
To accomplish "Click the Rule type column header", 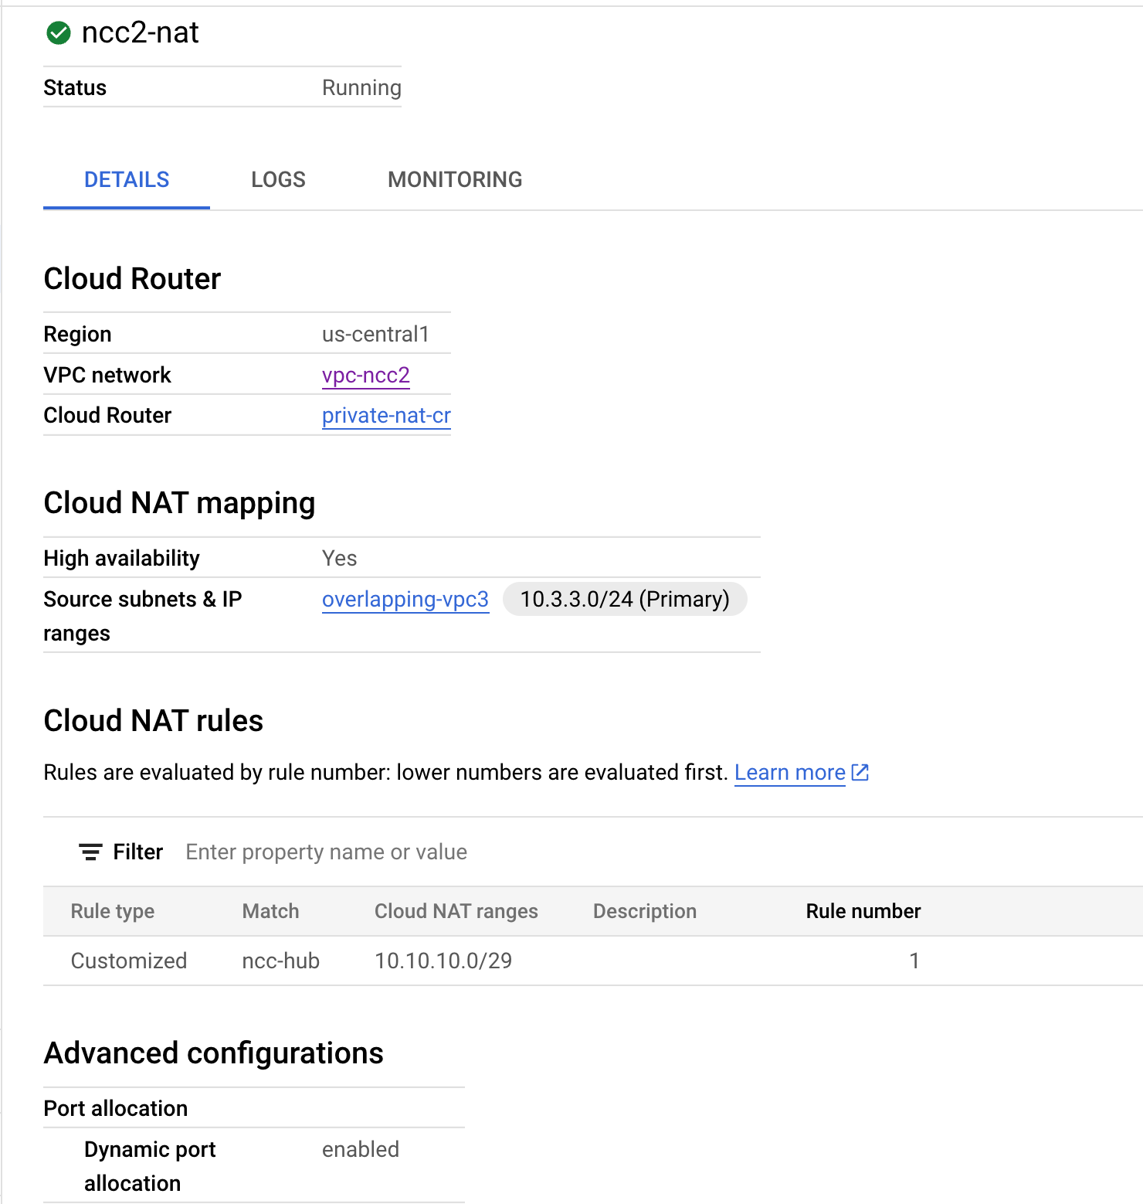I will (x=112, y=911).
